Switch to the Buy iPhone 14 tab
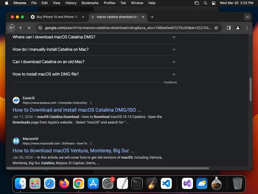 click(x=57, y=17)
